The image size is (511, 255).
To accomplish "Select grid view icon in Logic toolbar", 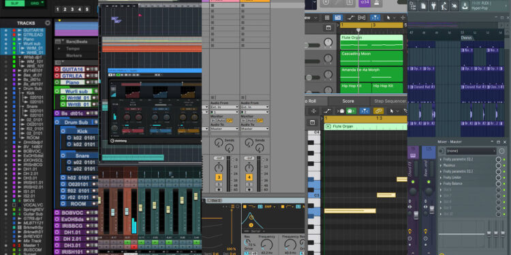I will tap(327, 18).
